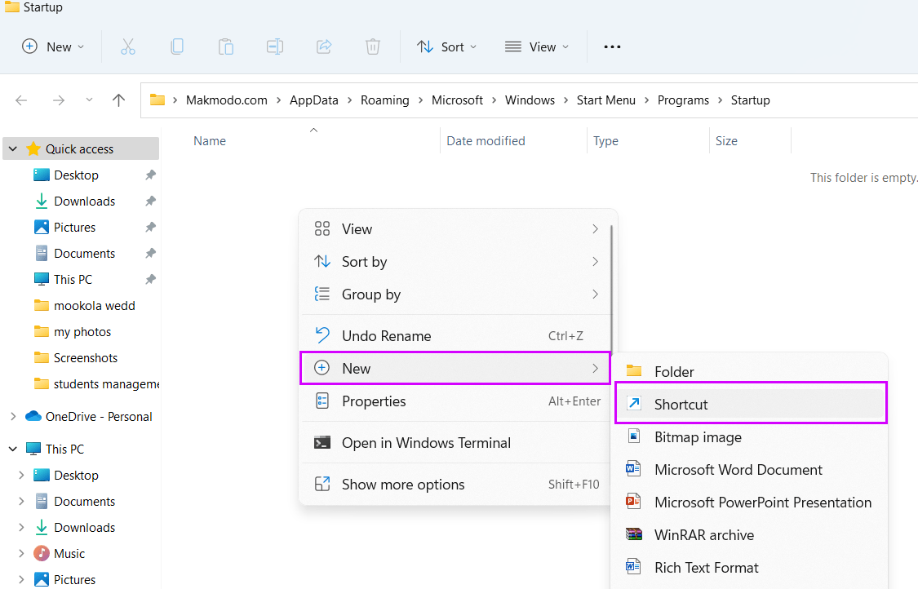Click the back navigation arrow
918x589 pixels.
[x=21, y=100]
